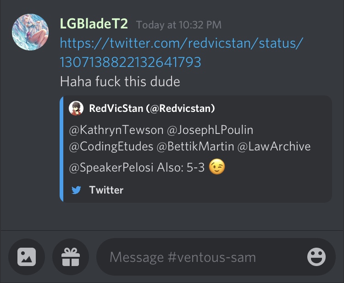
Task: Open the image attachment picker button
Action: 27,257
